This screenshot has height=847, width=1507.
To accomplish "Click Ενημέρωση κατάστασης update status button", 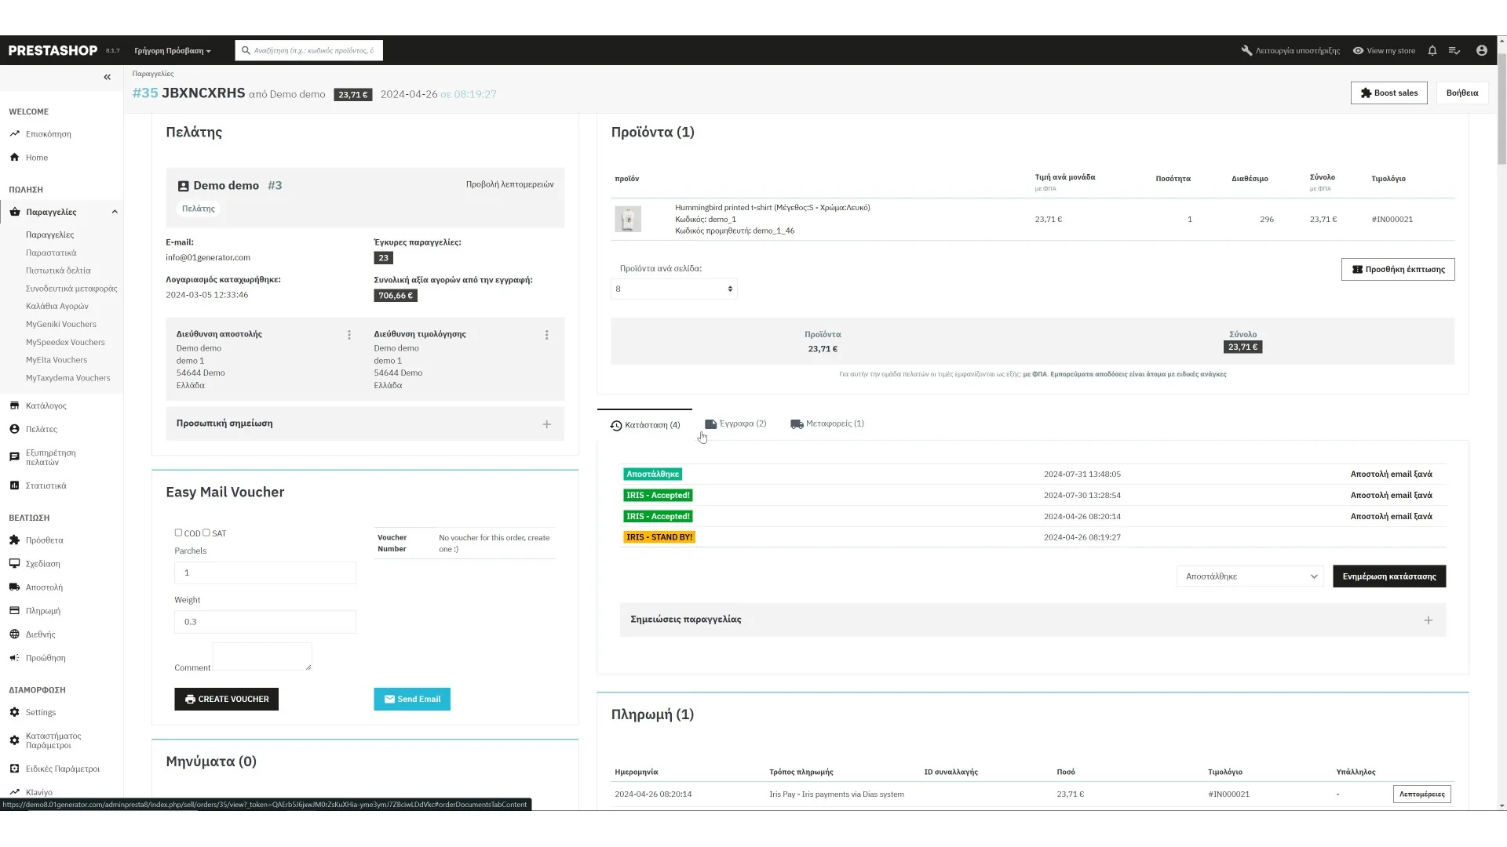I will pyautogui.click(x=1388, y=576).
